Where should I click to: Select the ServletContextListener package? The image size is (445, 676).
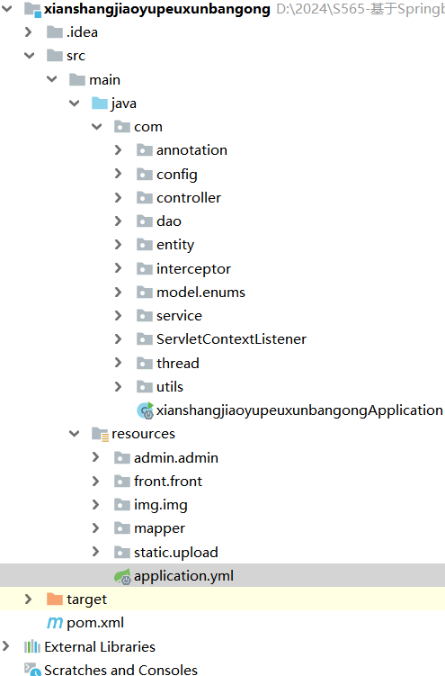click(x=231, y=339)
